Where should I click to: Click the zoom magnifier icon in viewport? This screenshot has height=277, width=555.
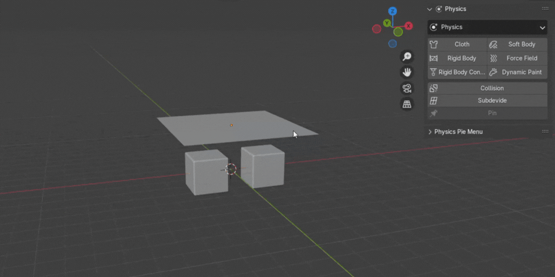coord(407,57)
